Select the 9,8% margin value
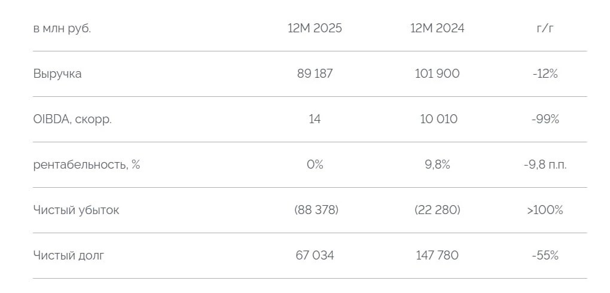Image resolution: width=610 pixels, height=293 pixels. point(437,165)
